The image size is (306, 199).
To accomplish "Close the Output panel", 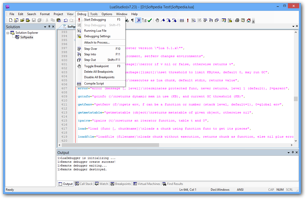I will coord(297,152).
